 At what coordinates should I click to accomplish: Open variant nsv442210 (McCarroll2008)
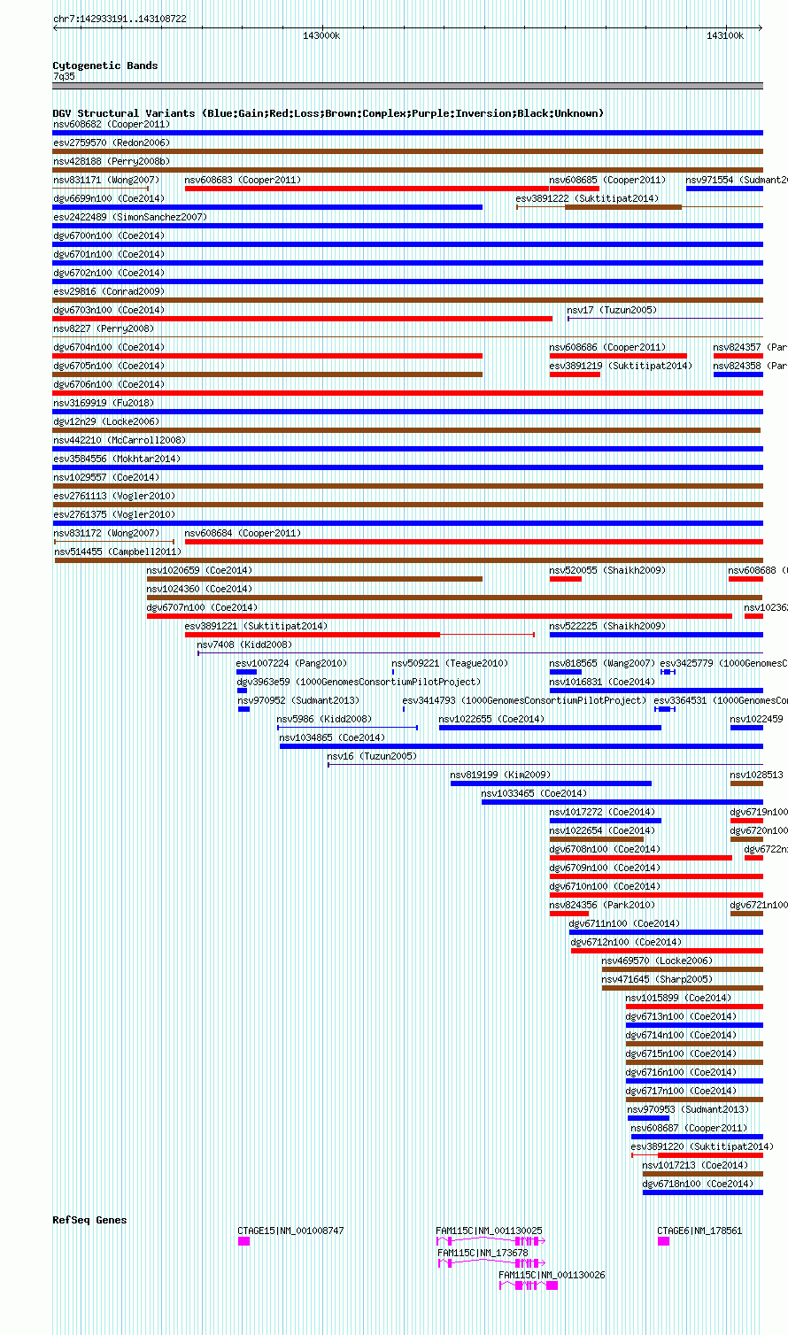407,449
